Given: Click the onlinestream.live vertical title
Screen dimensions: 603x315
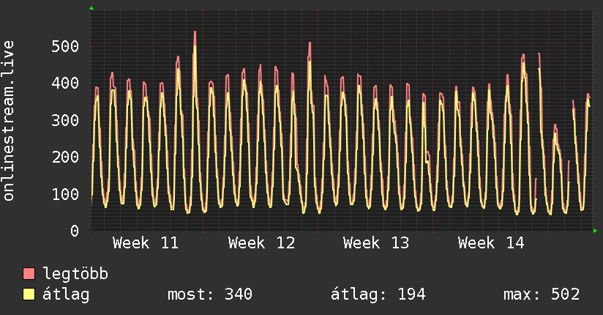Looking at the screenshot, I should pos(8,121).
